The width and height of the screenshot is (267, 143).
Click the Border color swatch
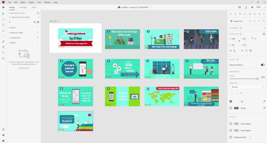click(236, 108)
